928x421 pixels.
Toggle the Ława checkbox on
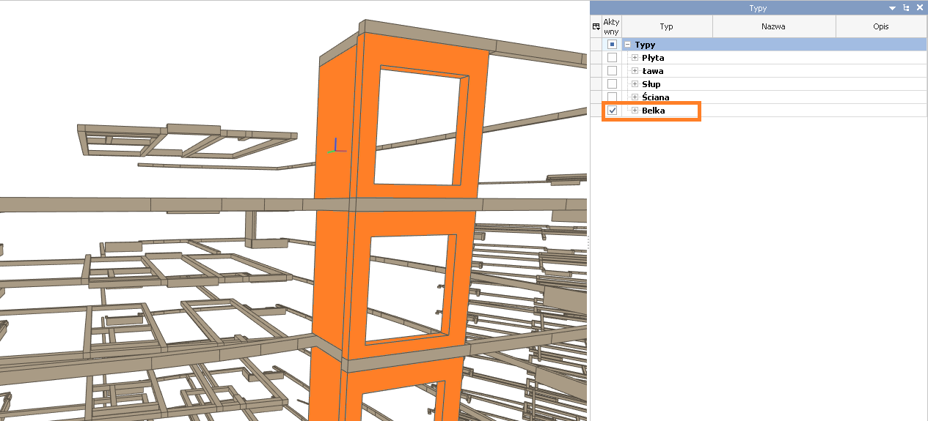coord(612,71)
